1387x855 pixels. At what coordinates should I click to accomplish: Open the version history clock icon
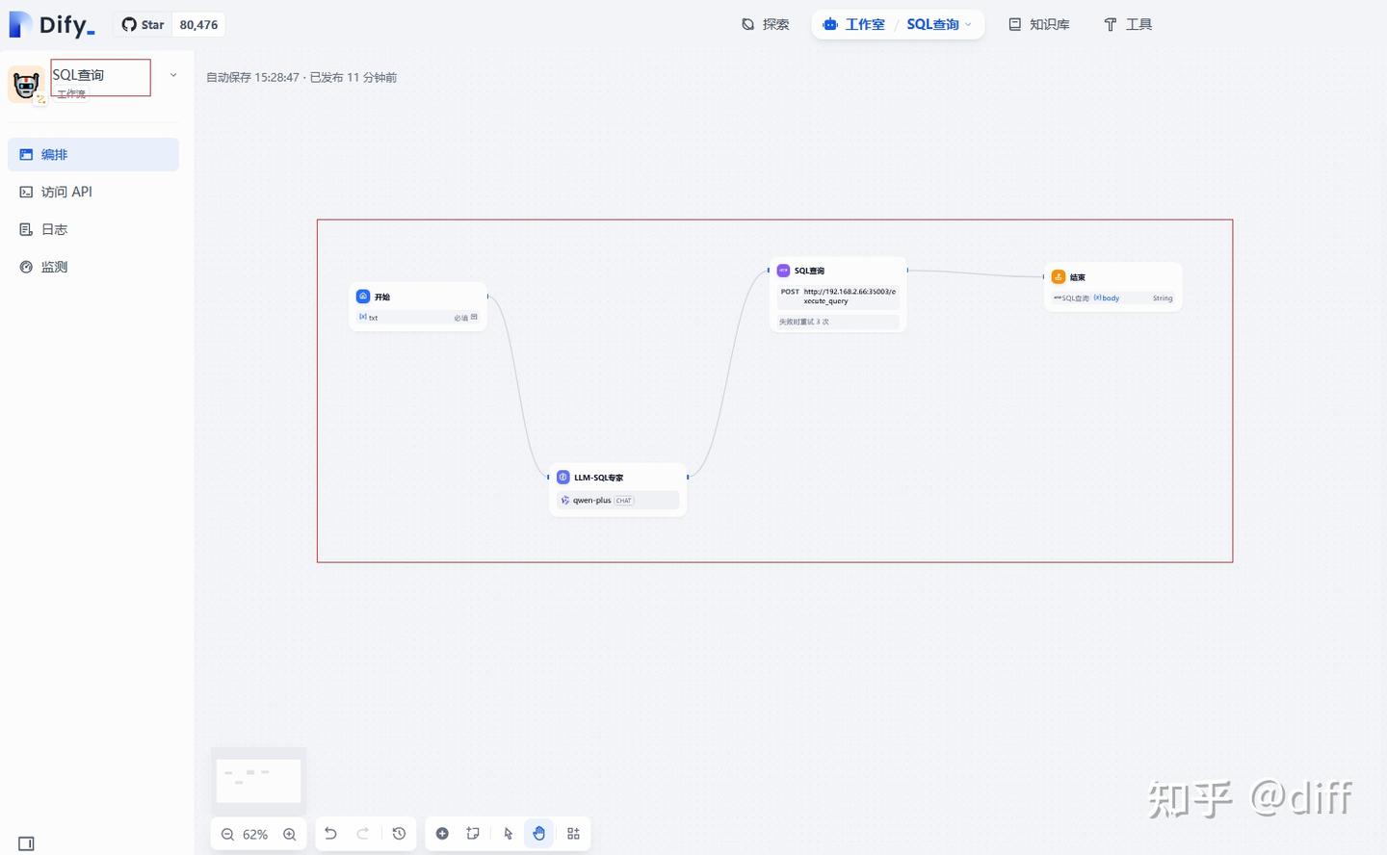[x=399, y=834]
